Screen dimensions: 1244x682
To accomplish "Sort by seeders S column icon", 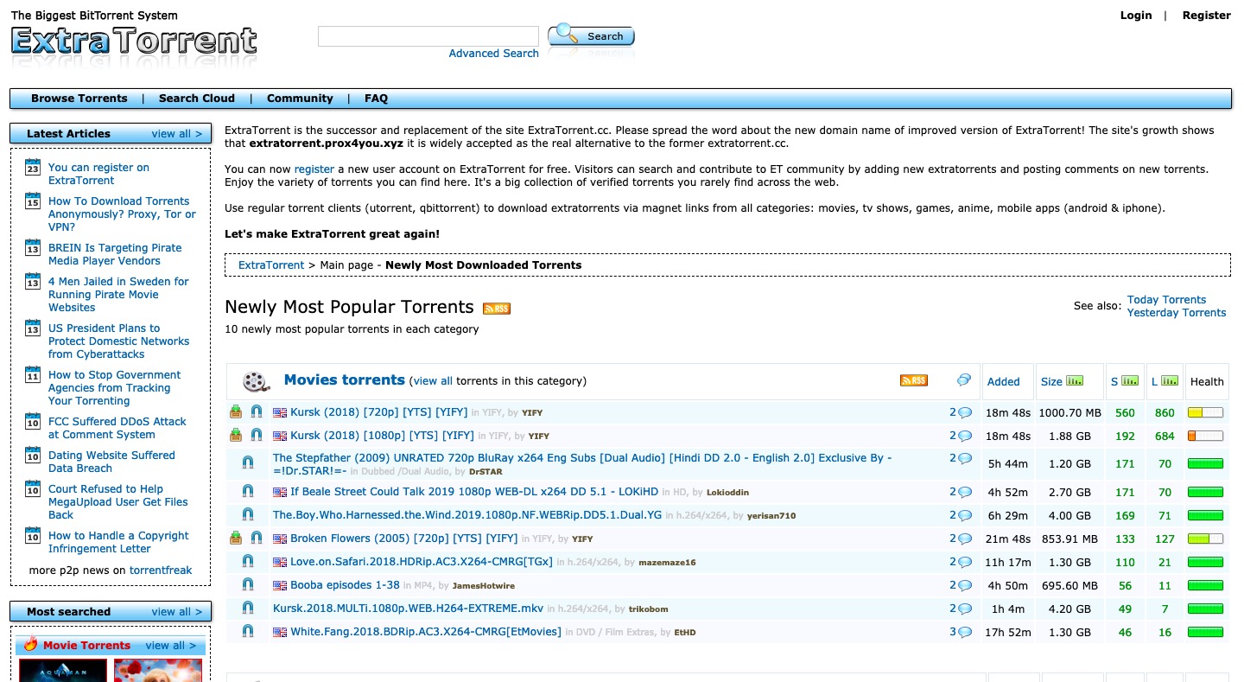I will tap(1130, 380).
